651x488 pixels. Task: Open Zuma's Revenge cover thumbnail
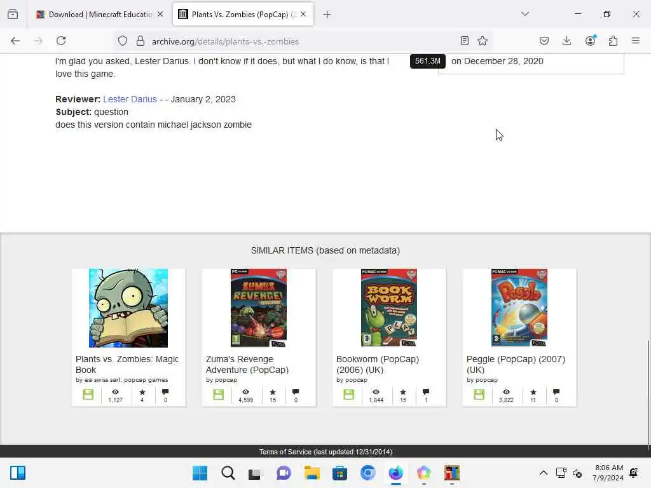pyautogui.click(x=259, y=308)
